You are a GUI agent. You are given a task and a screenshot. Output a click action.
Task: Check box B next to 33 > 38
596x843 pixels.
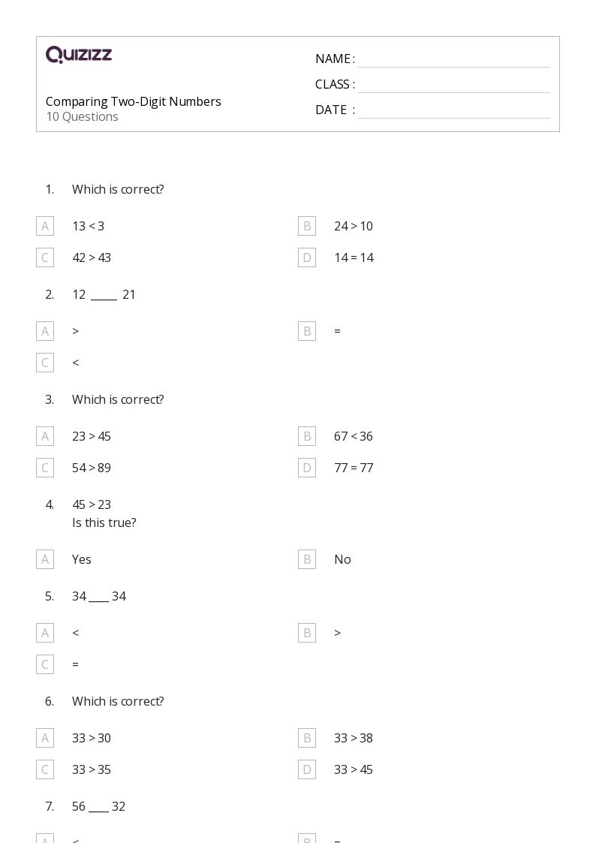point(307,738)
